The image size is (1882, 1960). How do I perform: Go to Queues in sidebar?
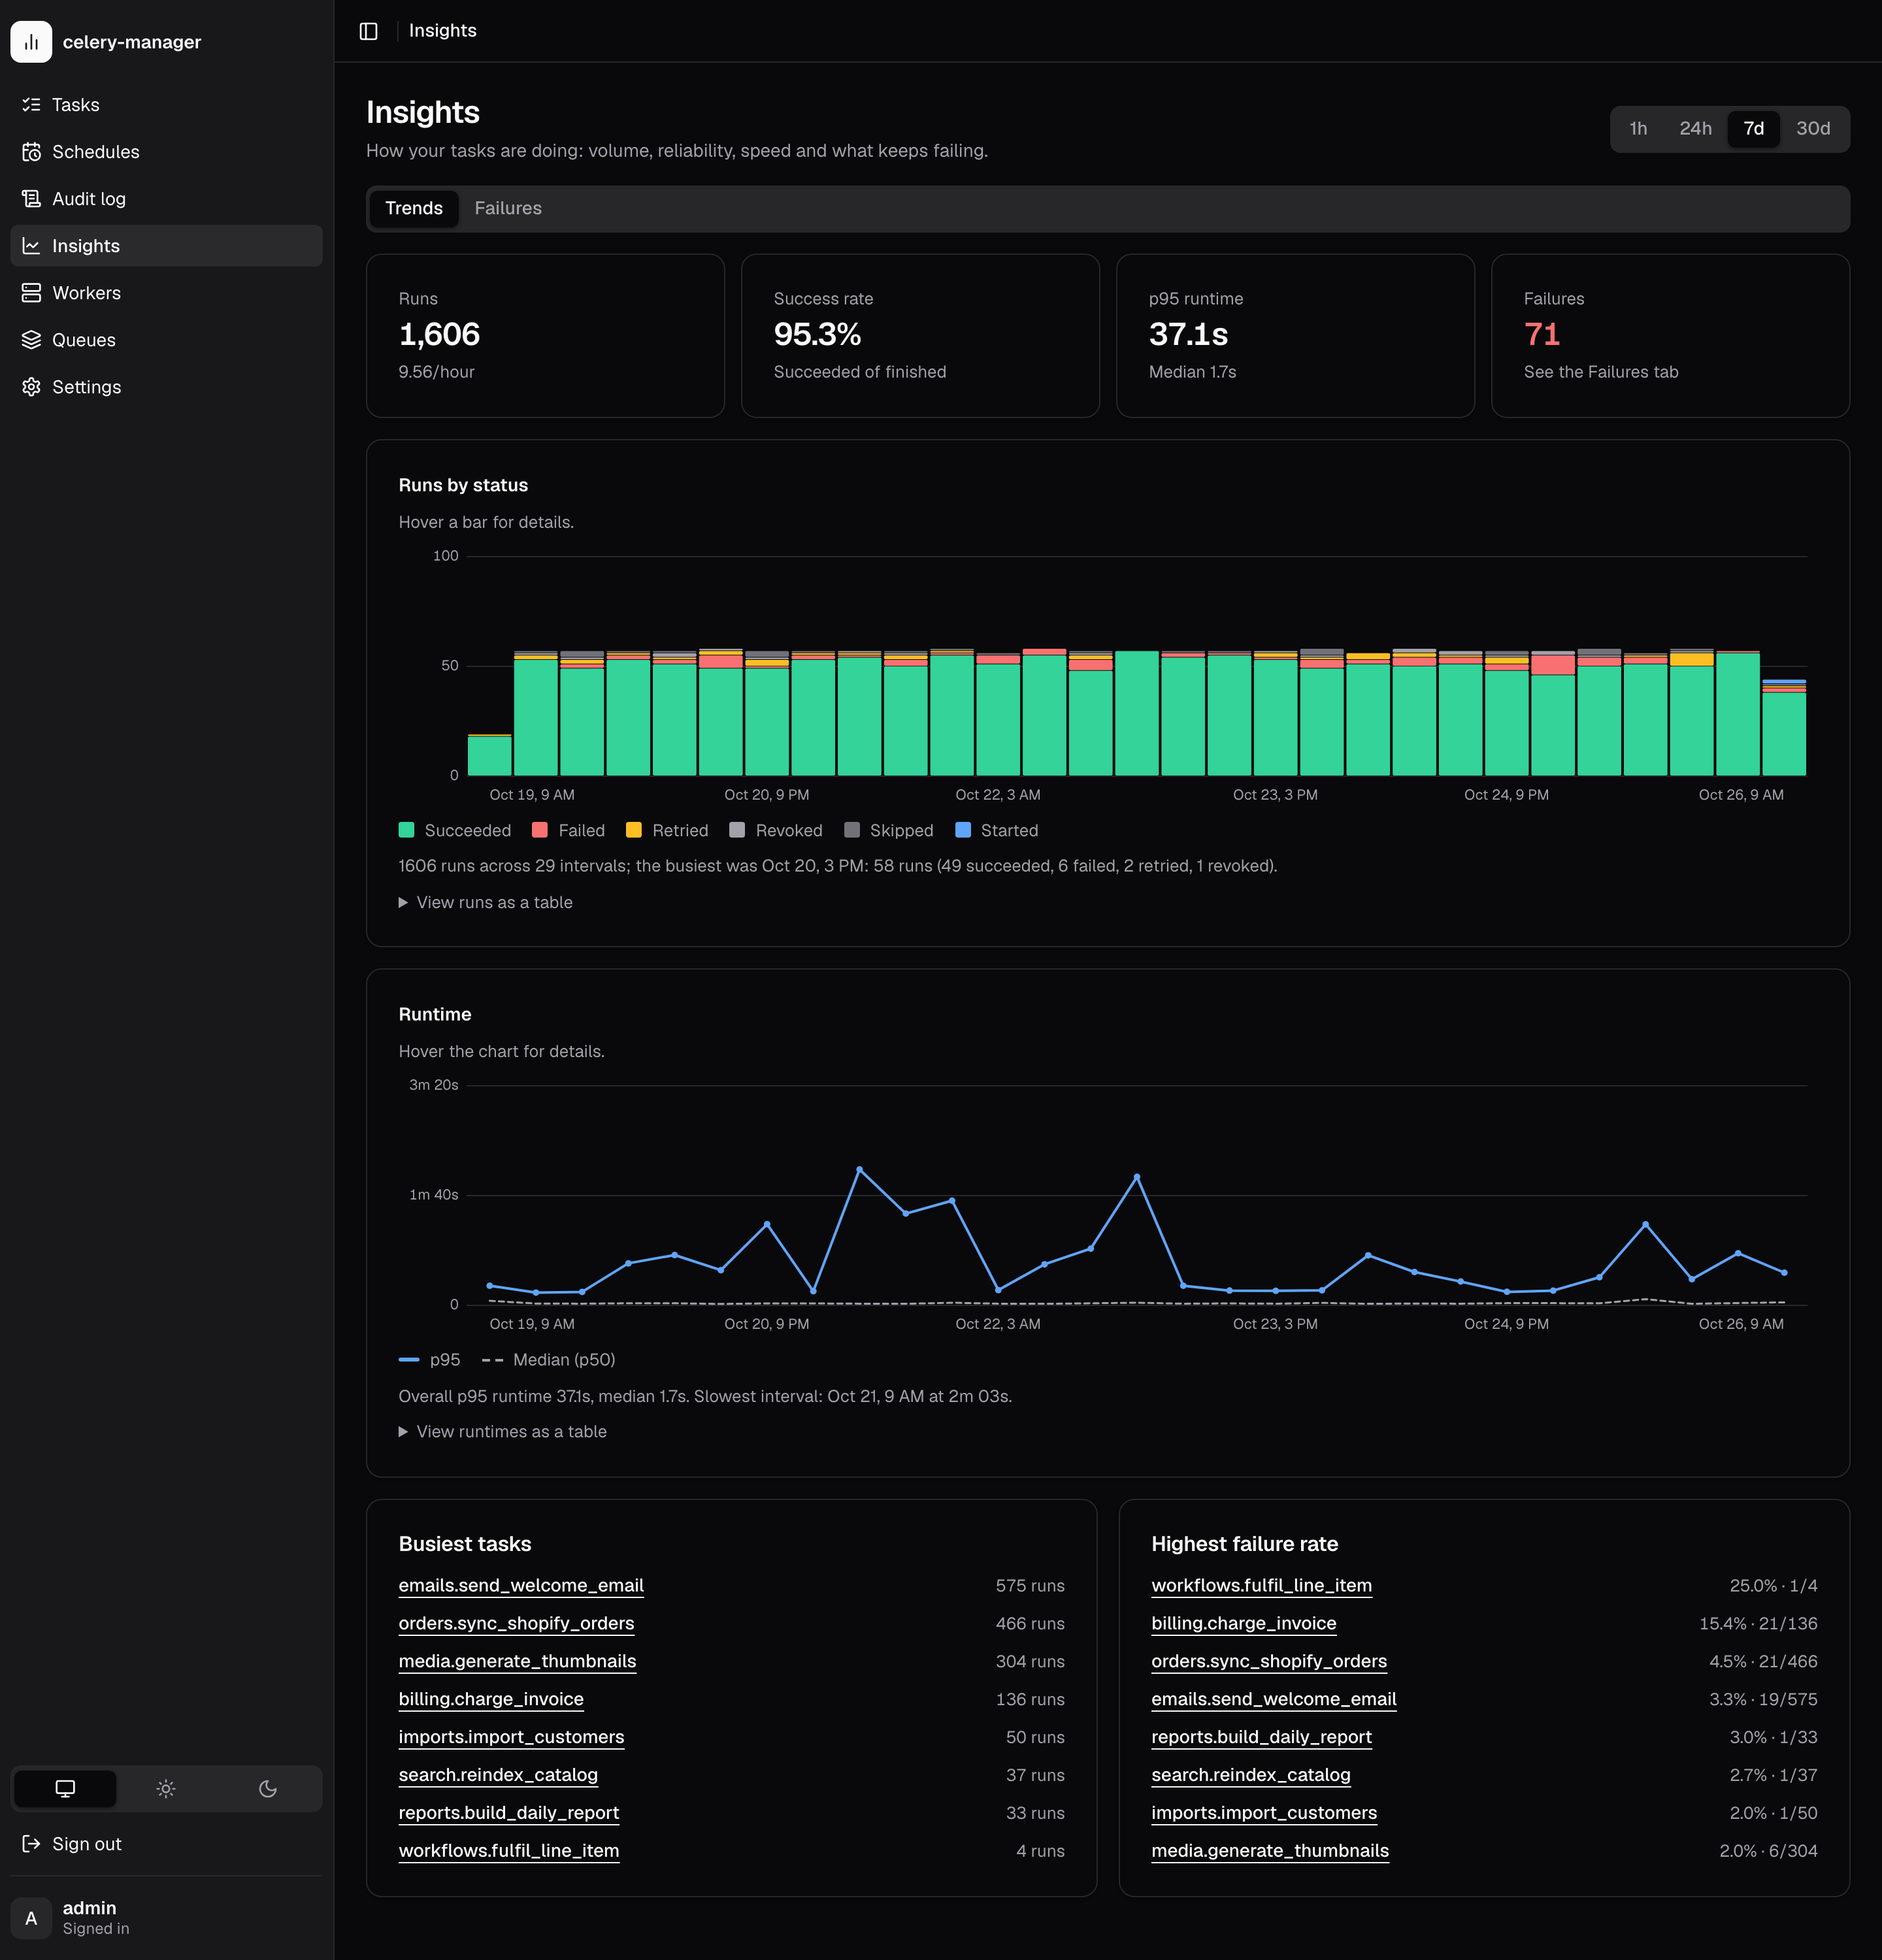coord(166,340)
